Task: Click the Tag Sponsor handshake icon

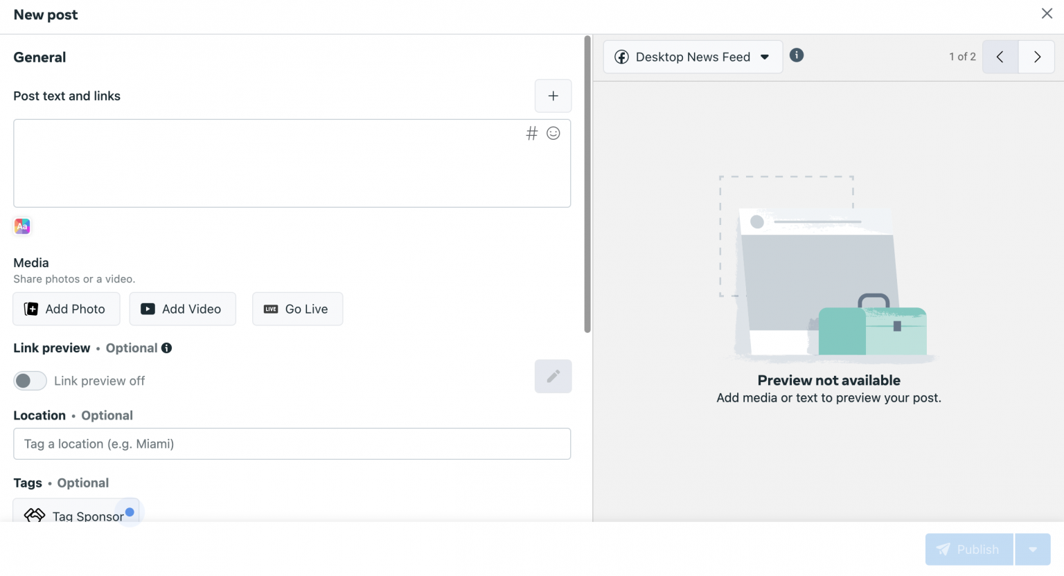Action: click(34, 515)
